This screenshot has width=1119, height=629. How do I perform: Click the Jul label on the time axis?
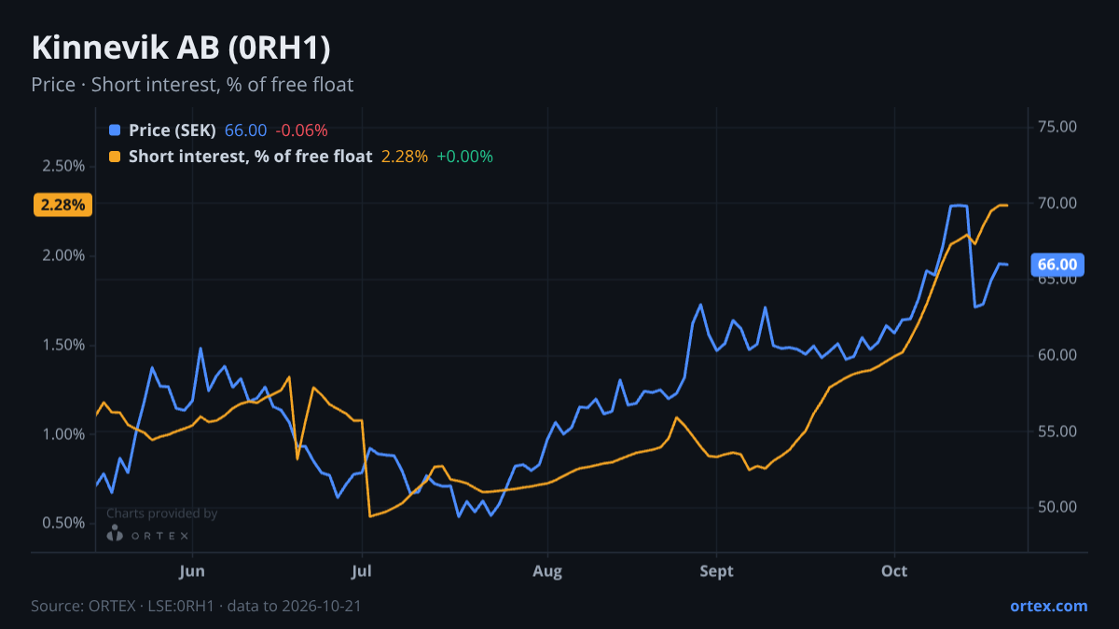363,571
